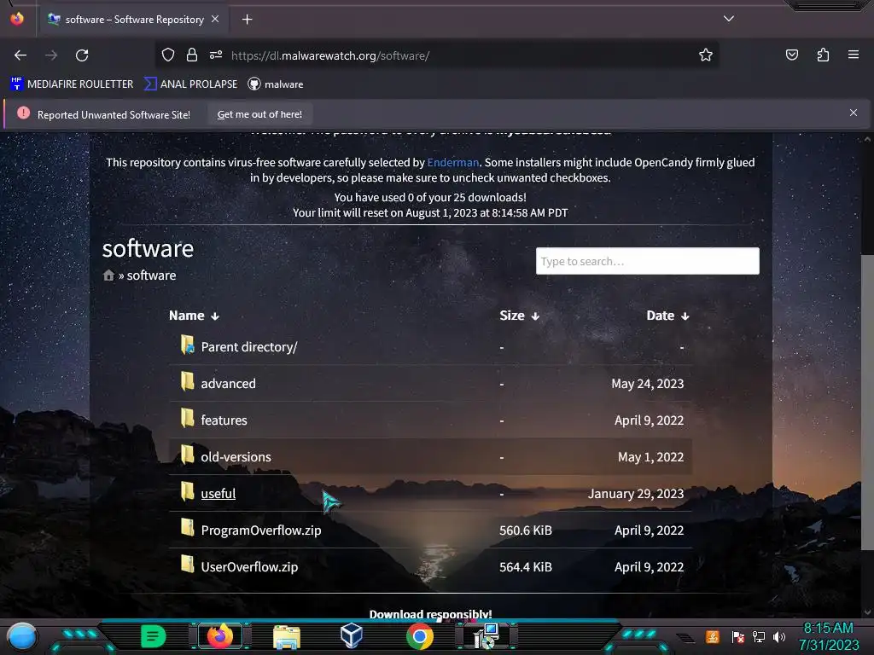Screen dimensions: 874x655
Task: Click the Get me out of here! button
Action: pos(259,114)
